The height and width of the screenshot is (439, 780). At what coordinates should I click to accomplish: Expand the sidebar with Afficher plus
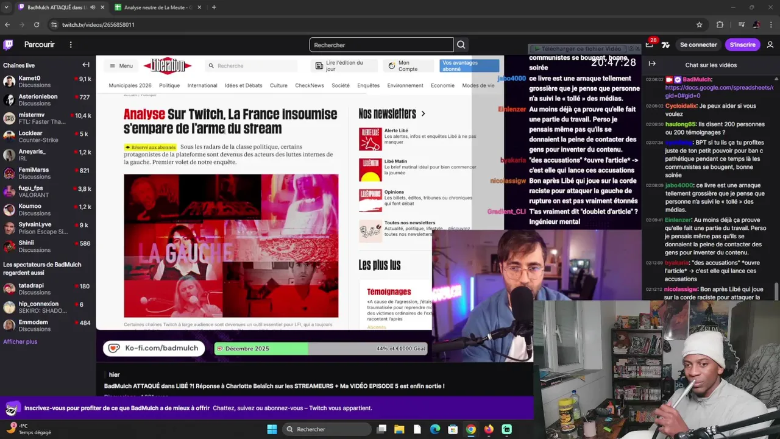tap(20, 341)
